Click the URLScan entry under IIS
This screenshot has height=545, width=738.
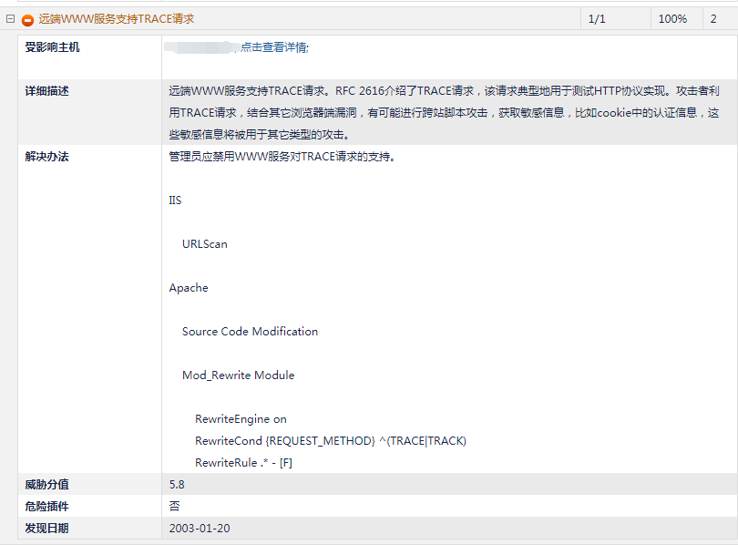point(203,243)
